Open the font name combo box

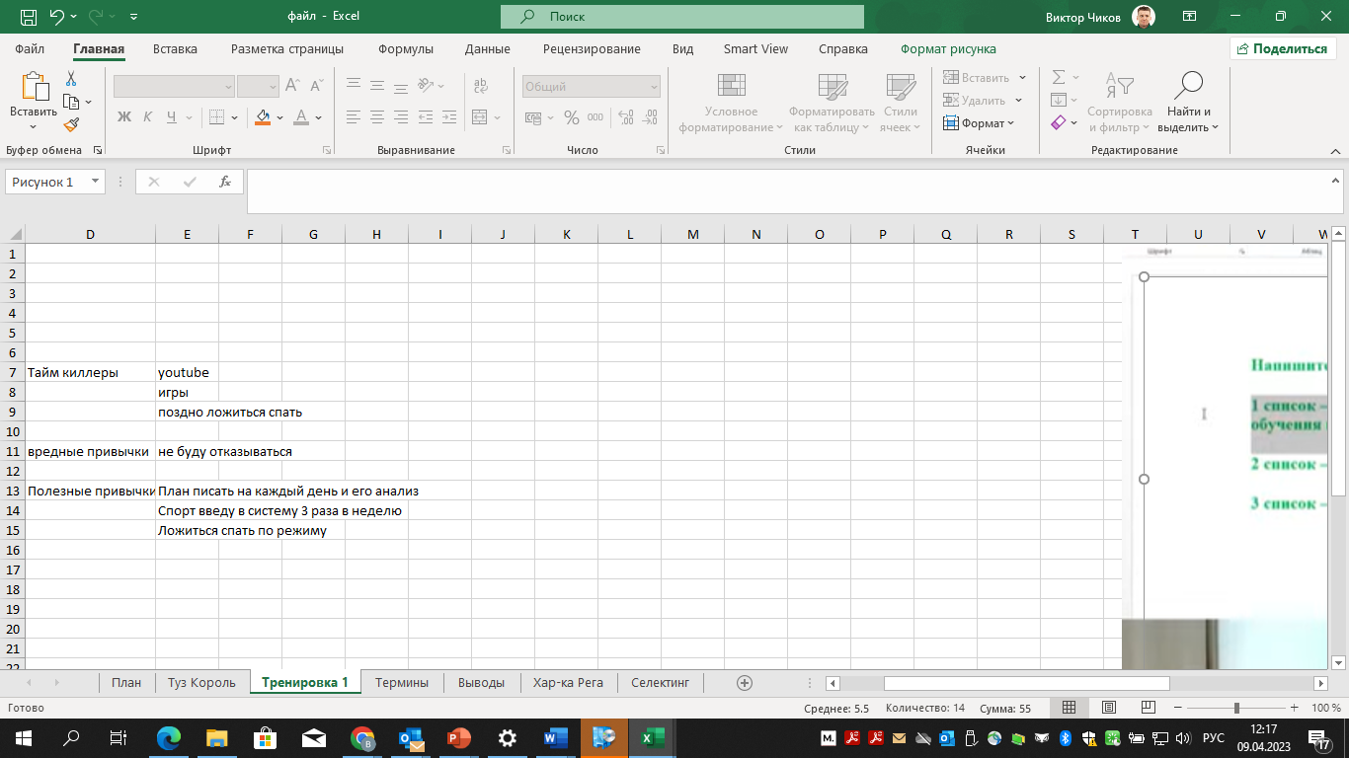(174, 86)
